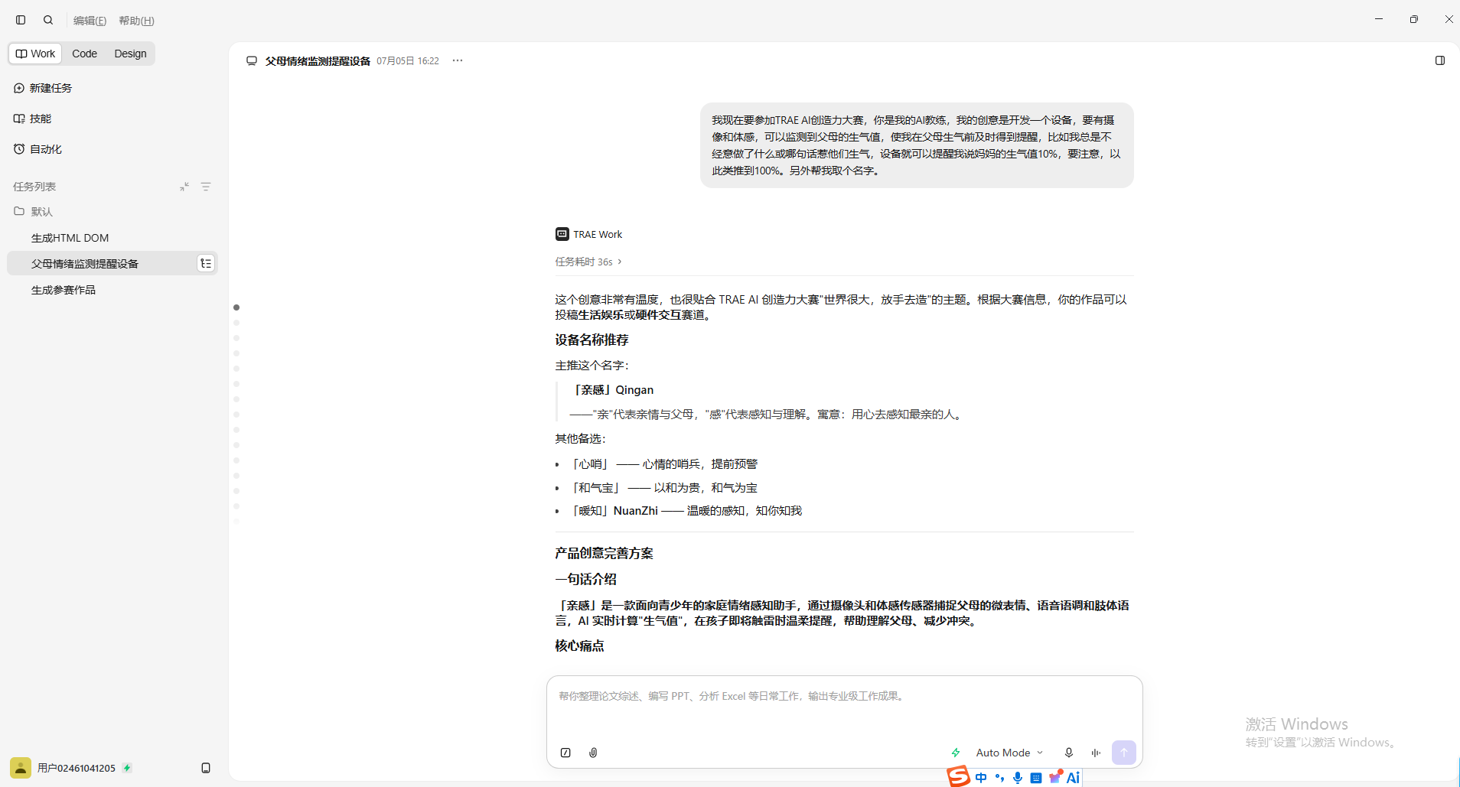
Task: Open the Auto Mode dropdown
Action: pos(1009,753)
